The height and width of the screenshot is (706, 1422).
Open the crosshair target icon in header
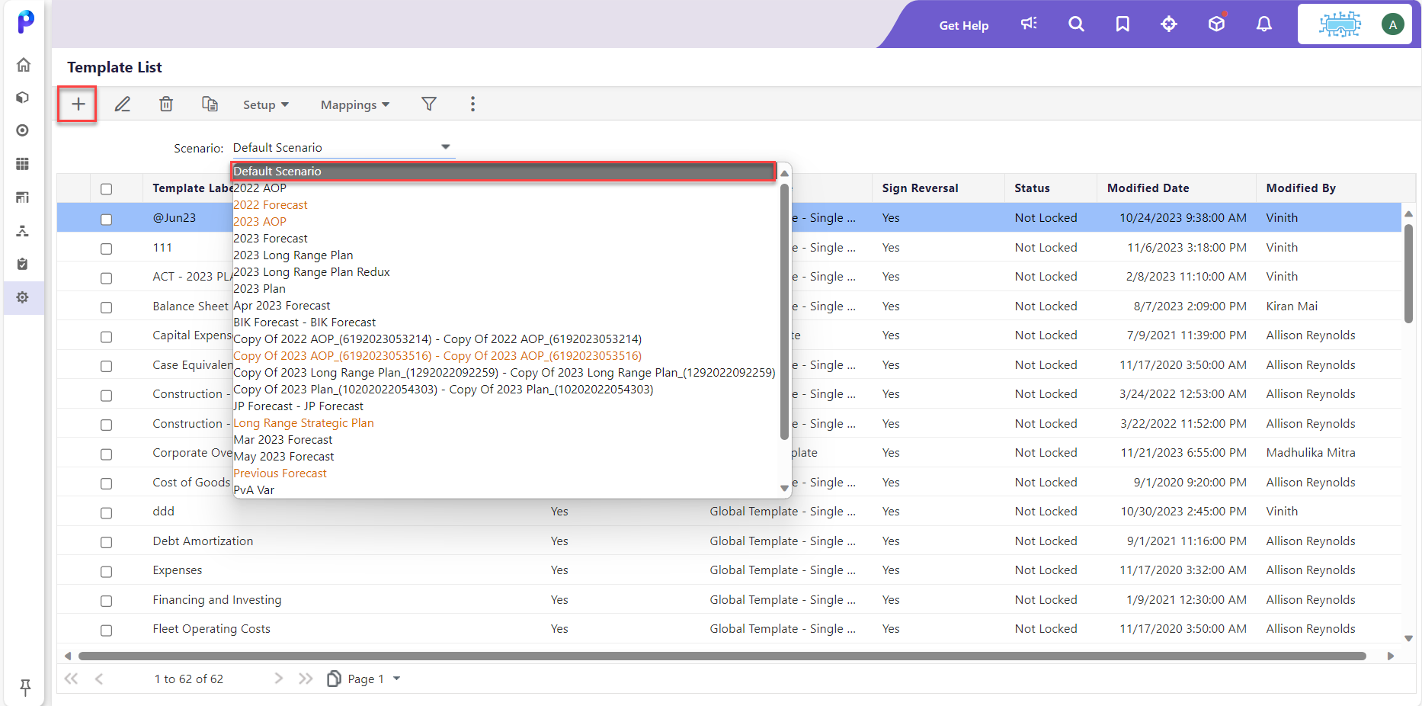1169,24
